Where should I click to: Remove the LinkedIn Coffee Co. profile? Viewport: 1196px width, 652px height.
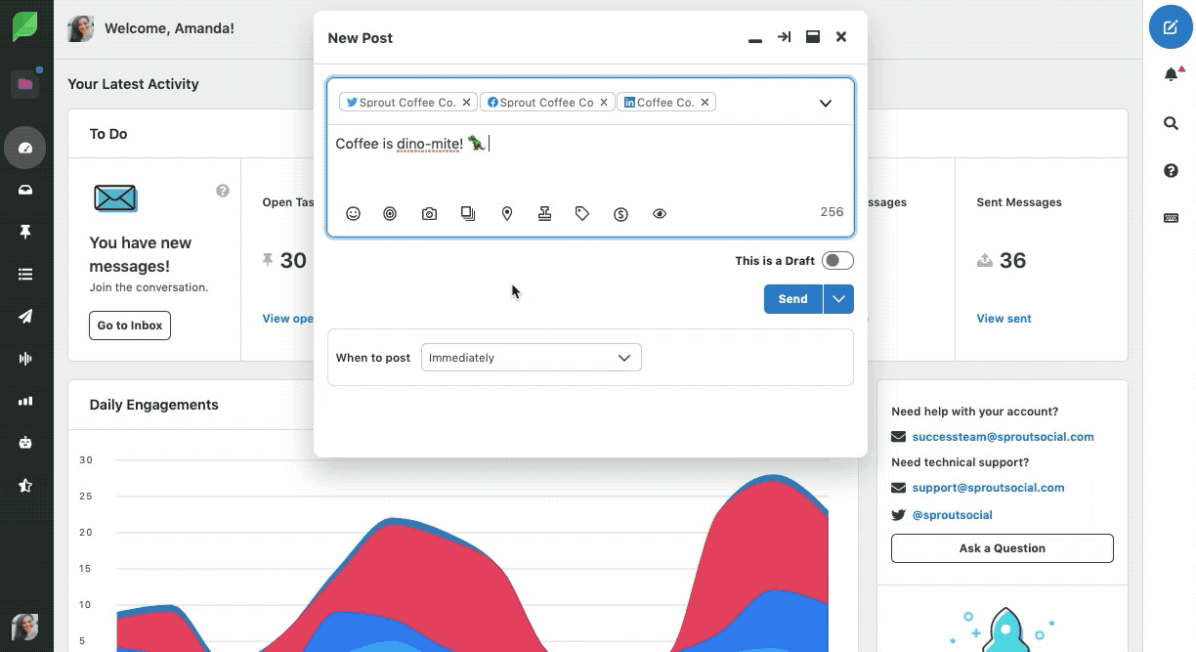[x=705, y=102]
